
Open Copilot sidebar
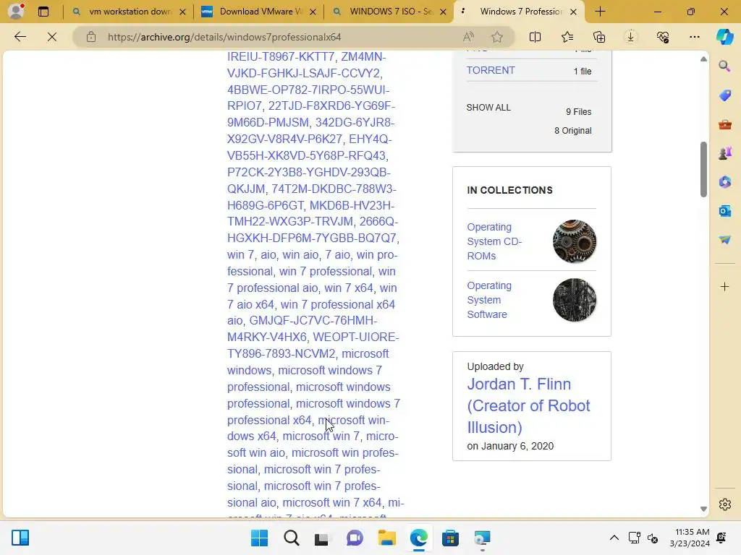[724, 37]
